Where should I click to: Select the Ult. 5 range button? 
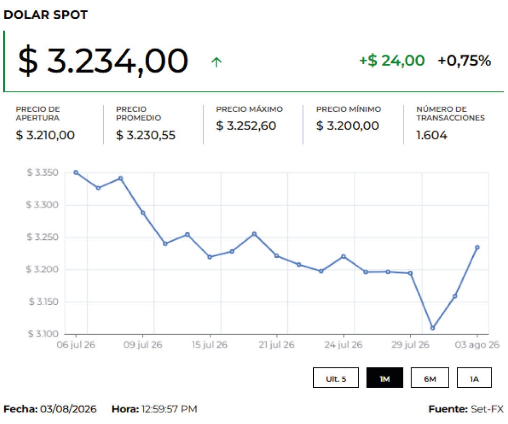pyautogui.click(x=336, y=377)
